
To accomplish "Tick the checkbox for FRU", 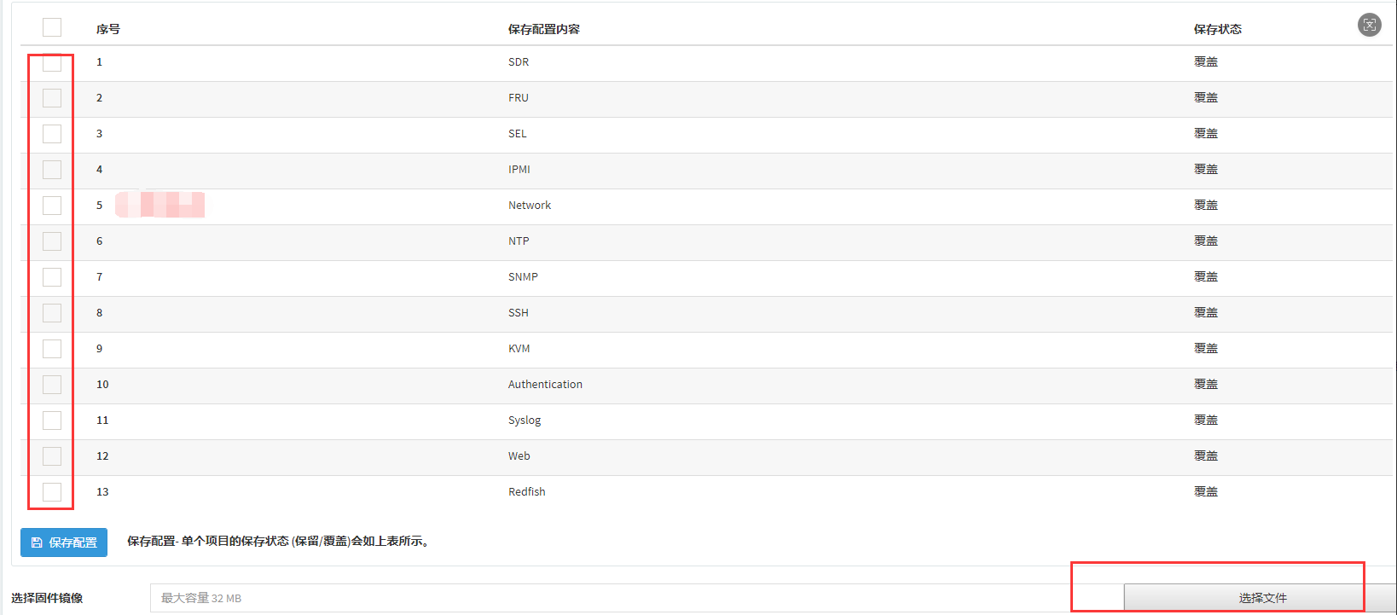I will (52, 98).
